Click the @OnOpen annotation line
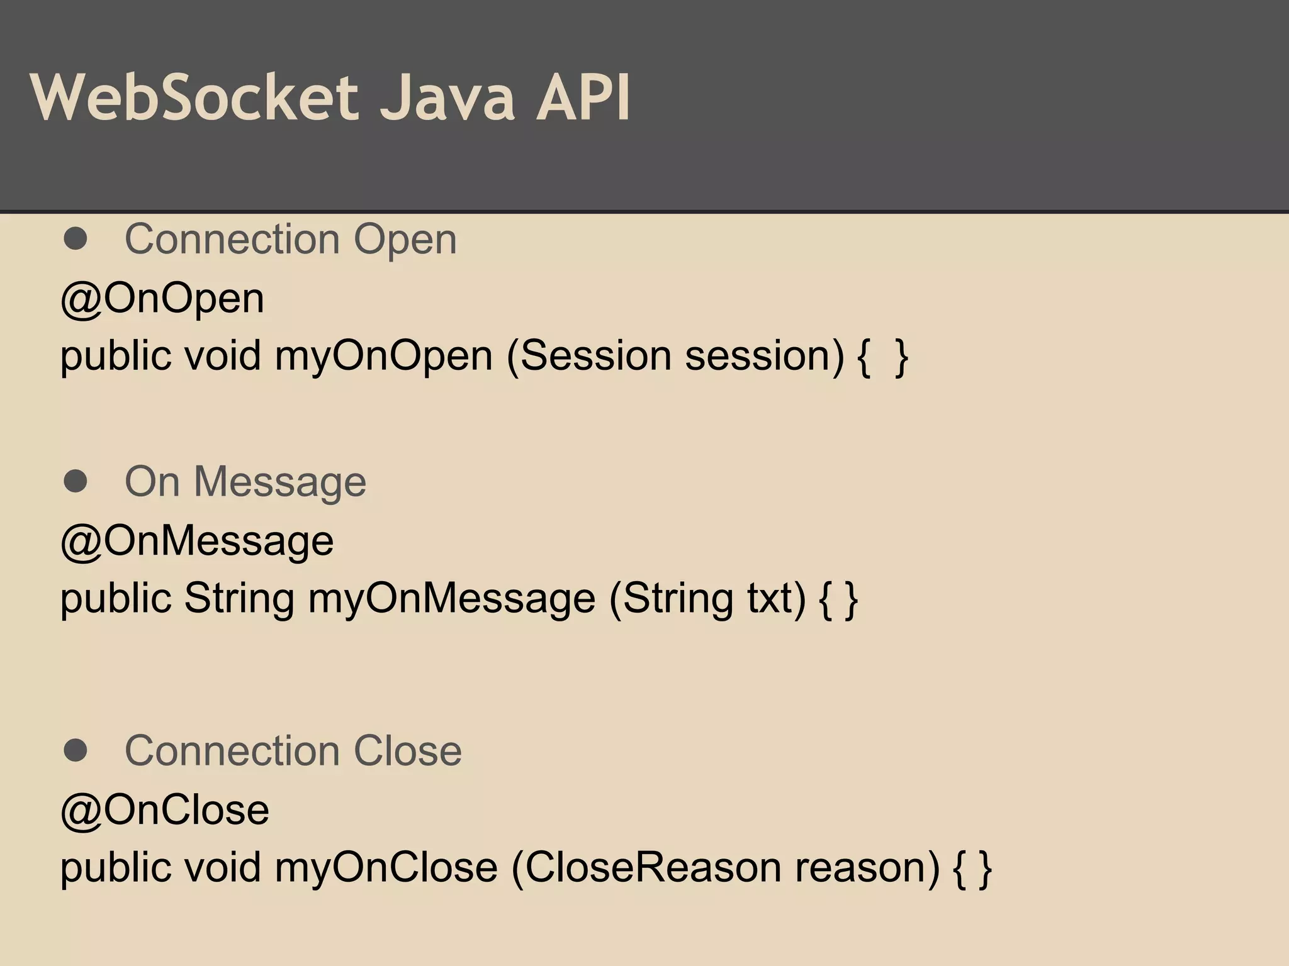 click(x=162, y=297)
